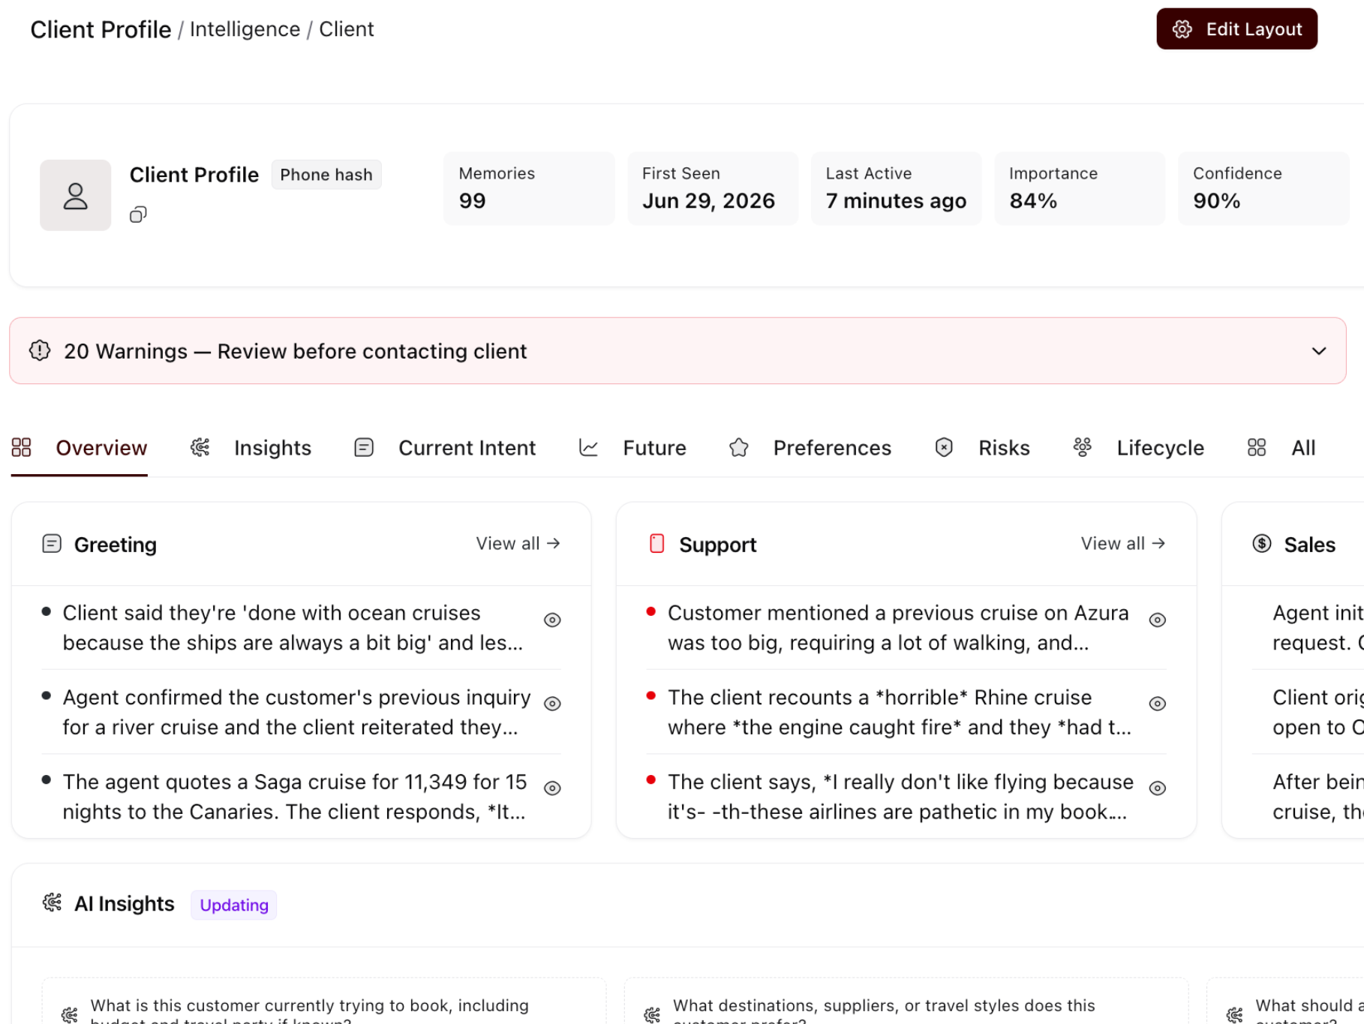View memory about 'done with ocean cruises'
1364x1024 pixels.
(552, 620)
